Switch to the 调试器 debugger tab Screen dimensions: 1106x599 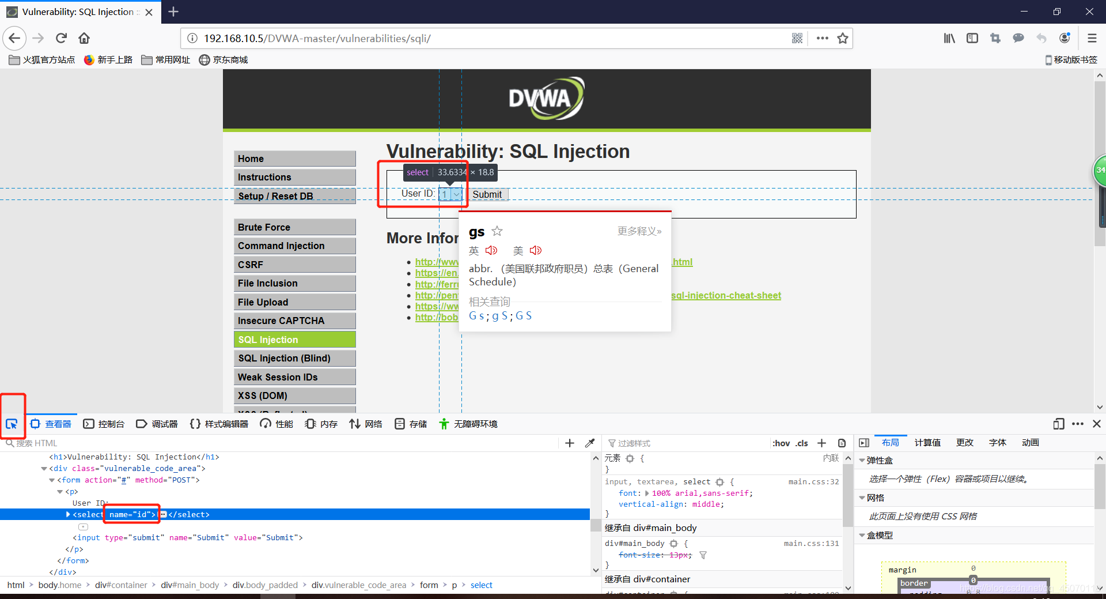157,424
